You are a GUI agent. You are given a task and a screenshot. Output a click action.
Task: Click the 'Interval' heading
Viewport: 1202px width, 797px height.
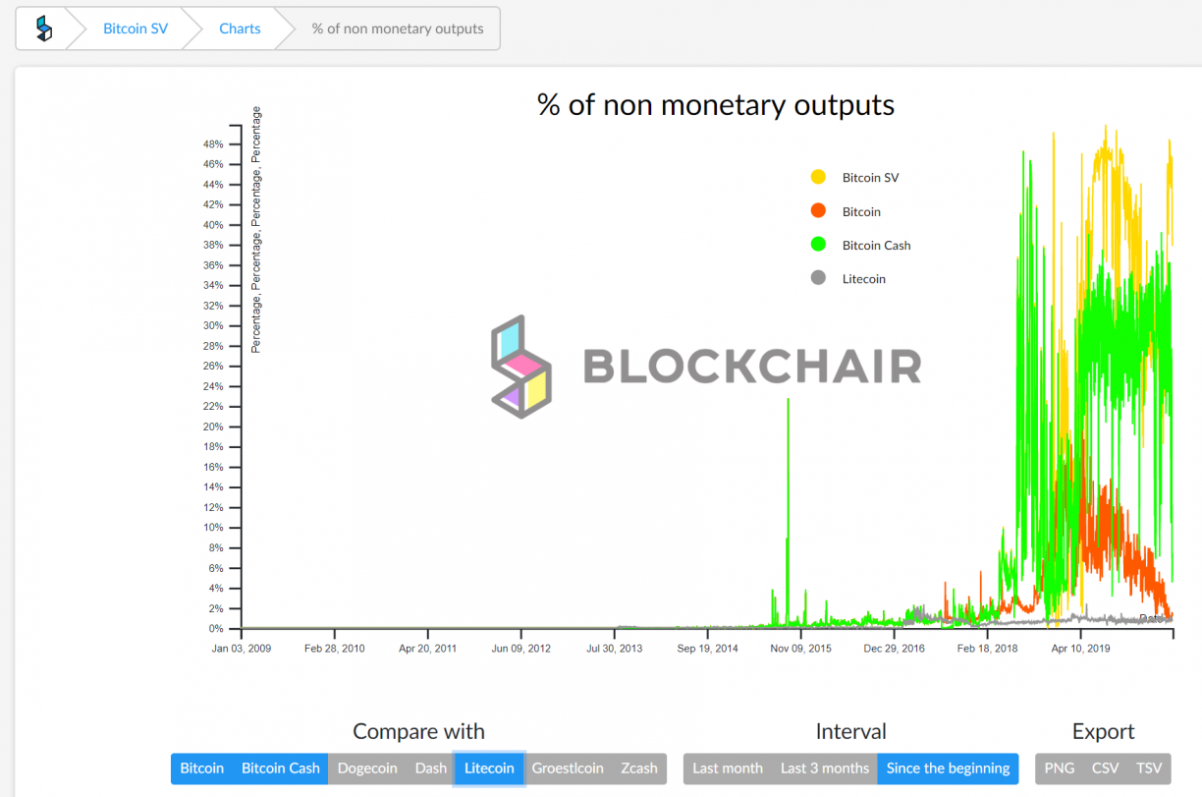coord(850,731)
